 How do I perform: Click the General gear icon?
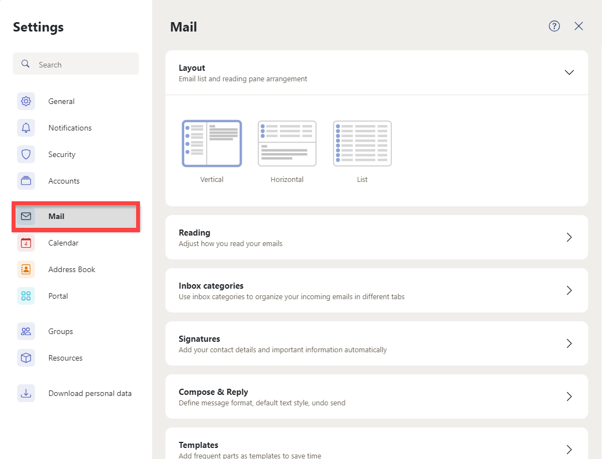point(25,101)
